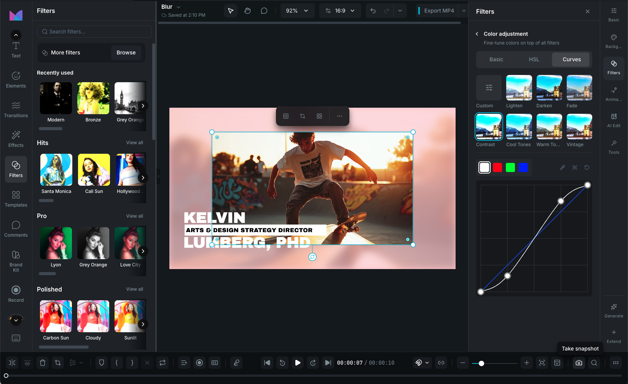Toggle the link icon near timeline zoom
Viewport: 628px width, 384px height.
(x=441, y=363)
